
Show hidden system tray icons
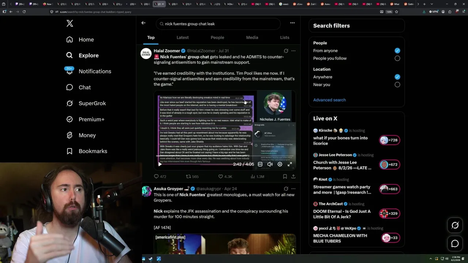pyautogui.click(x=430, y=259)
